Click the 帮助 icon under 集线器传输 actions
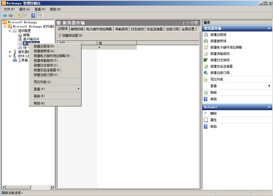The width and height of the screenshot is (273, 196). click(x=206, y=99)
